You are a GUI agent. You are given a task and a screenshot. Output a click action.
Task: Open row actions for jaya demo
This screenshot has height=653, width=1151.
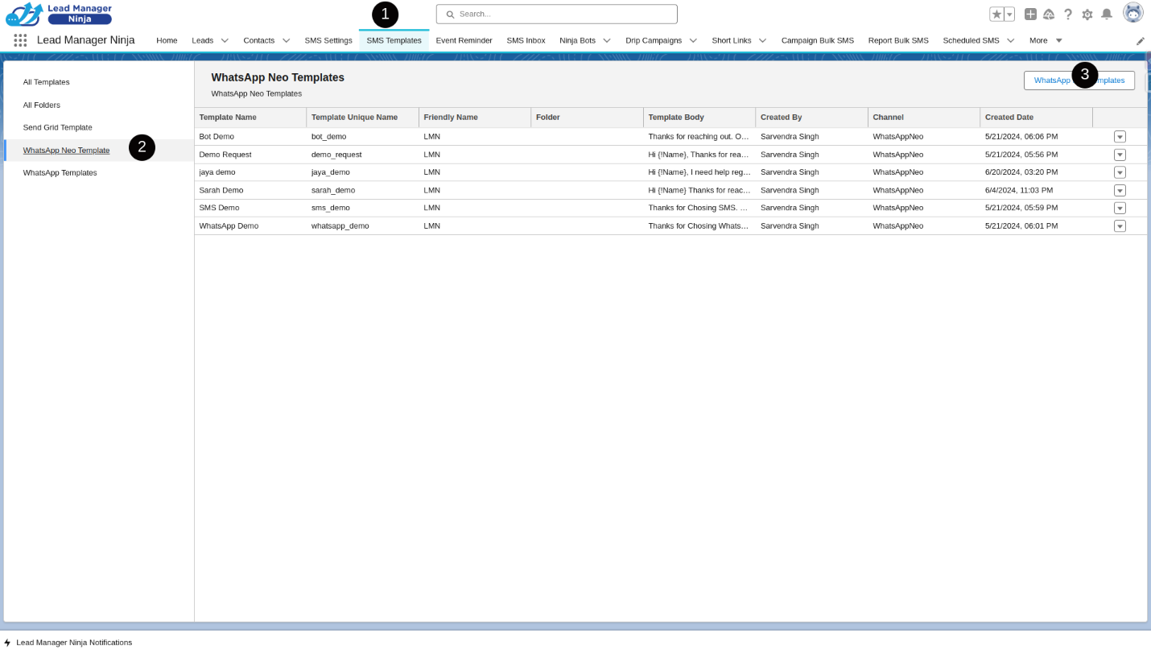1120,172
